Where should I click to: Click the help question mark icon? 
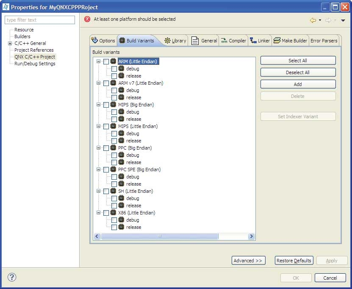tap(12, 278)
